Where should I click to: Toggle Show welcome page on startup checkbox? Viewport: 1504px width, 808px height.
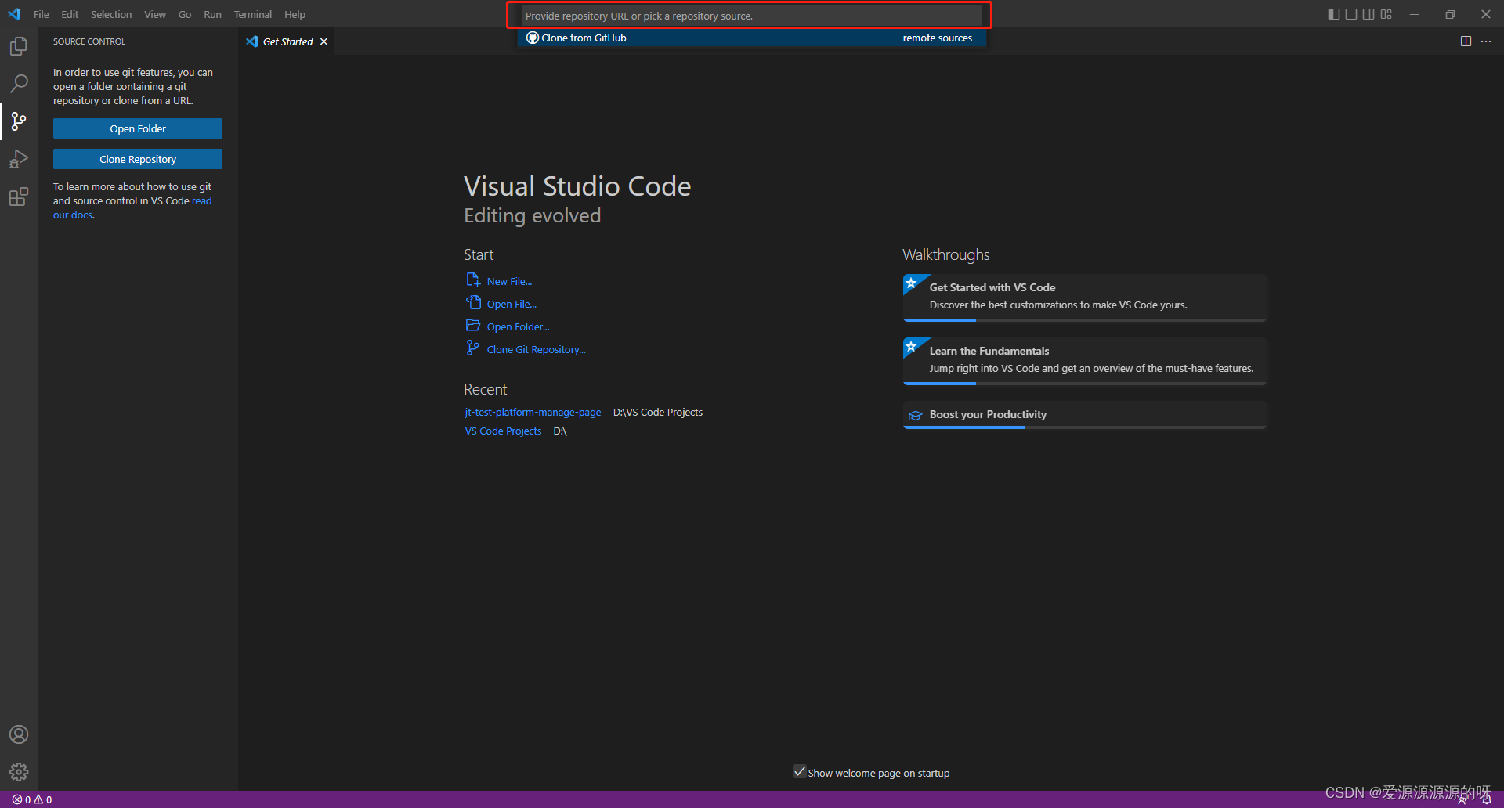click(799, 771)
